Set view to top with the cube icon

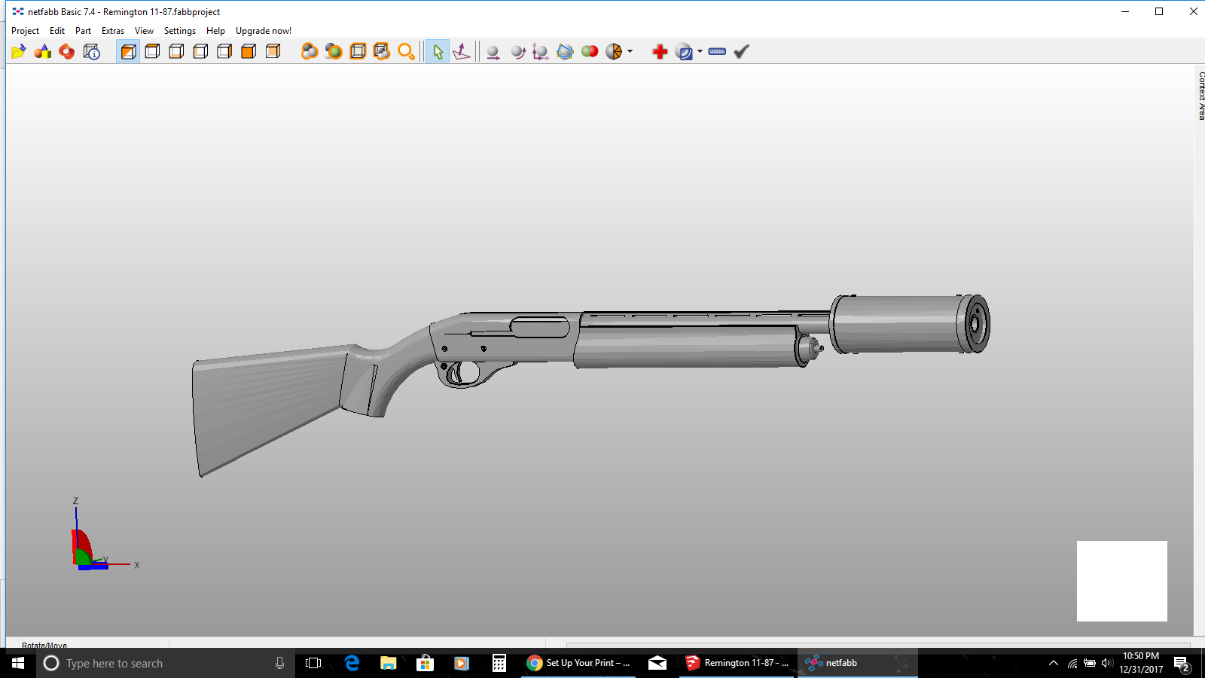tap(152, 51)
